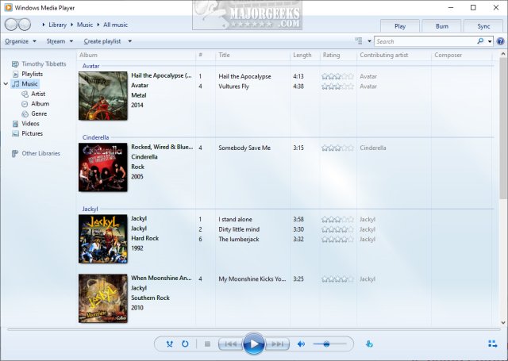Open search options dropdown arrow

coord(490,41)
